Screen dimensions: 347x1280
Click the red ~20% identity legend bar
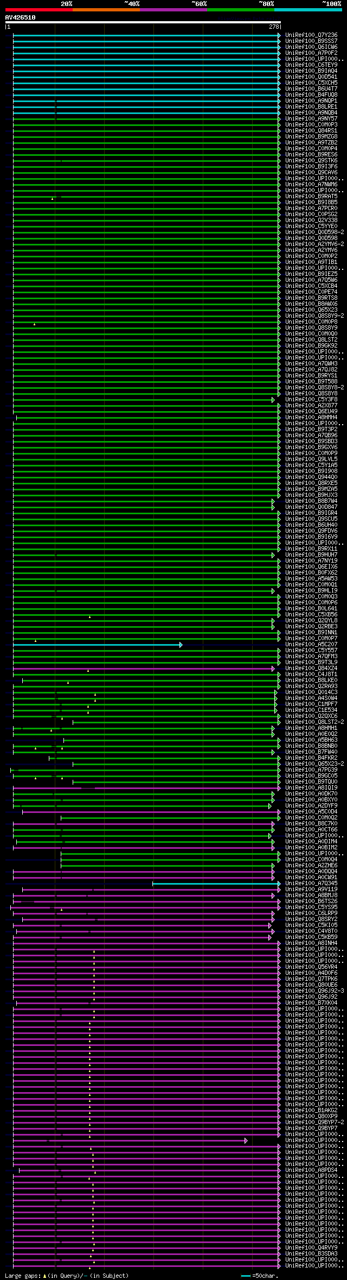click(x=38, y=10)
